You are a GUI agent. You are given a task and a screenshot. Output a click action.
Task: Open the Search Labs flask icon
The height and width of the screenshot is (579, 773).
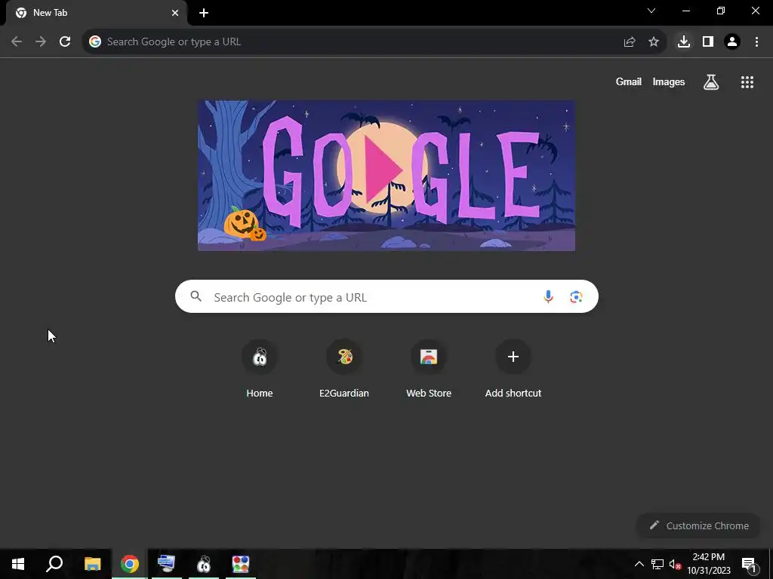tap(711, 82)
